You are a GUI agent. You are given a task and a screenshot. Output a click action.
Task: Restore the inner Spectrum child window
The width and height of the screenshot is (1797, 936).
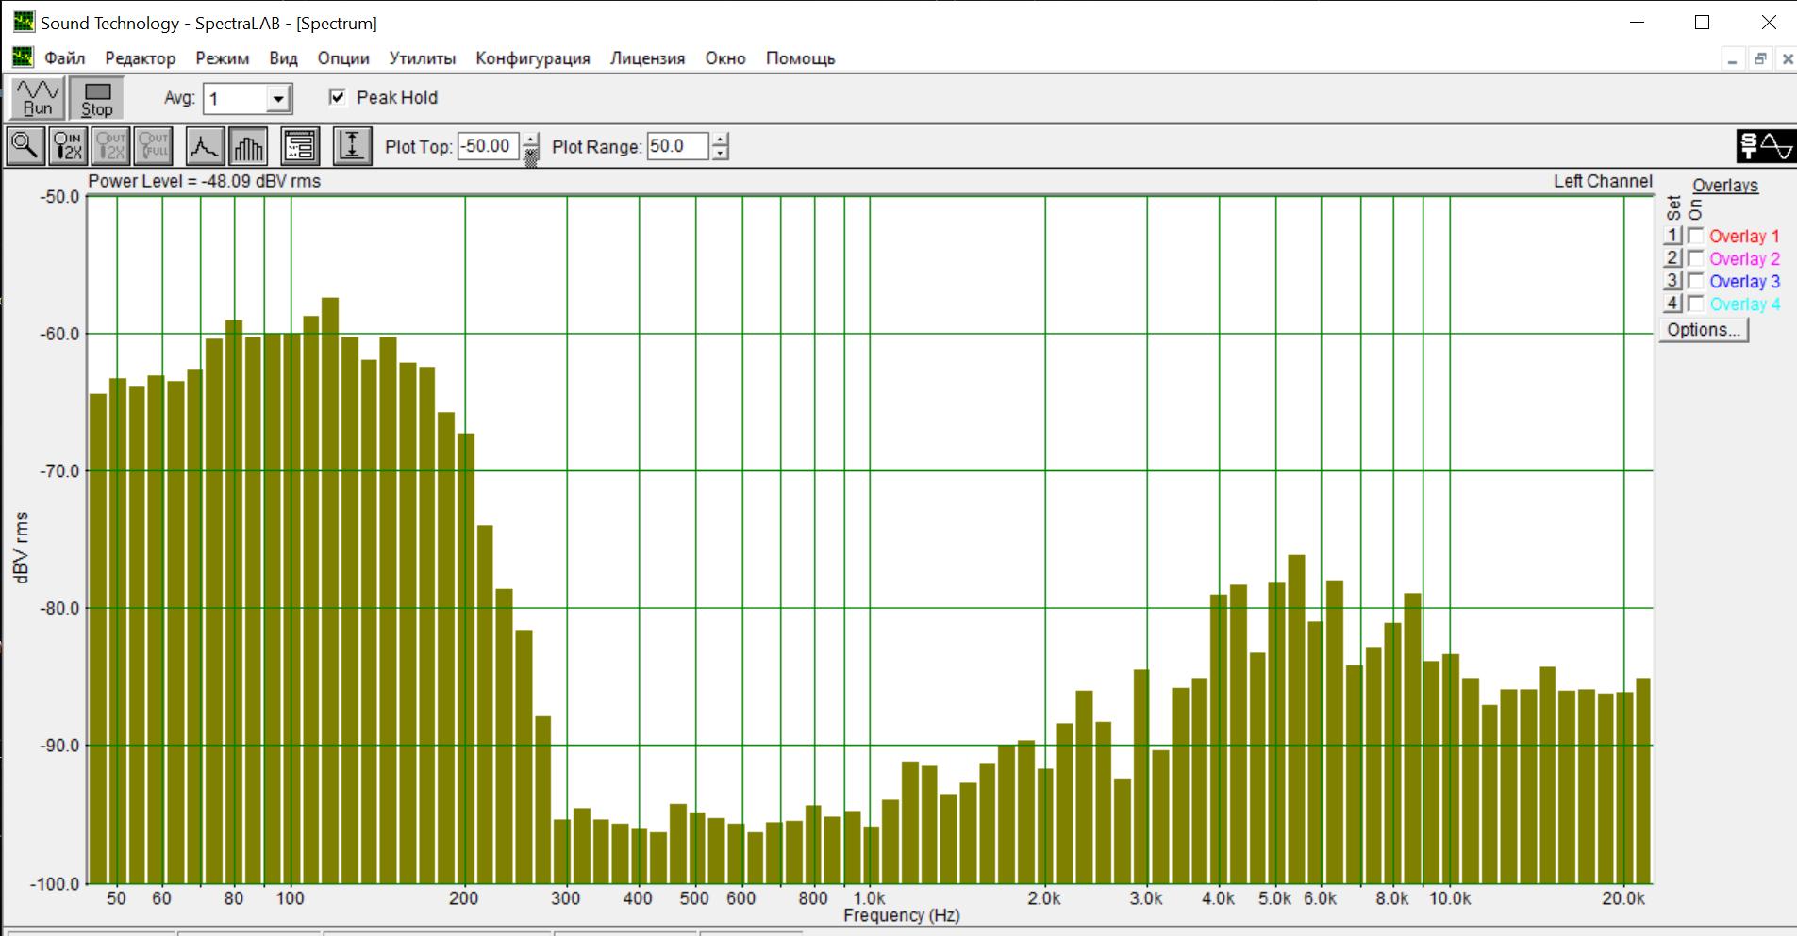1760,59
